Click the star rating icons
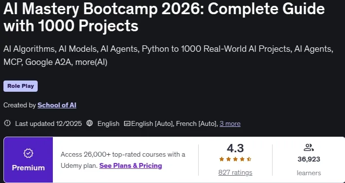The width and height of the screenshot is (345, 183). [x=235, y=159]
